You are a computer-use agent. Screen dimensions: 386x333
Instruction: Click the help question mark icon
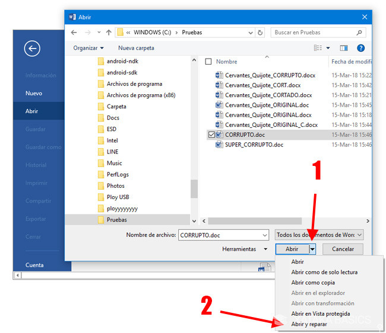[x=360, y=48]
